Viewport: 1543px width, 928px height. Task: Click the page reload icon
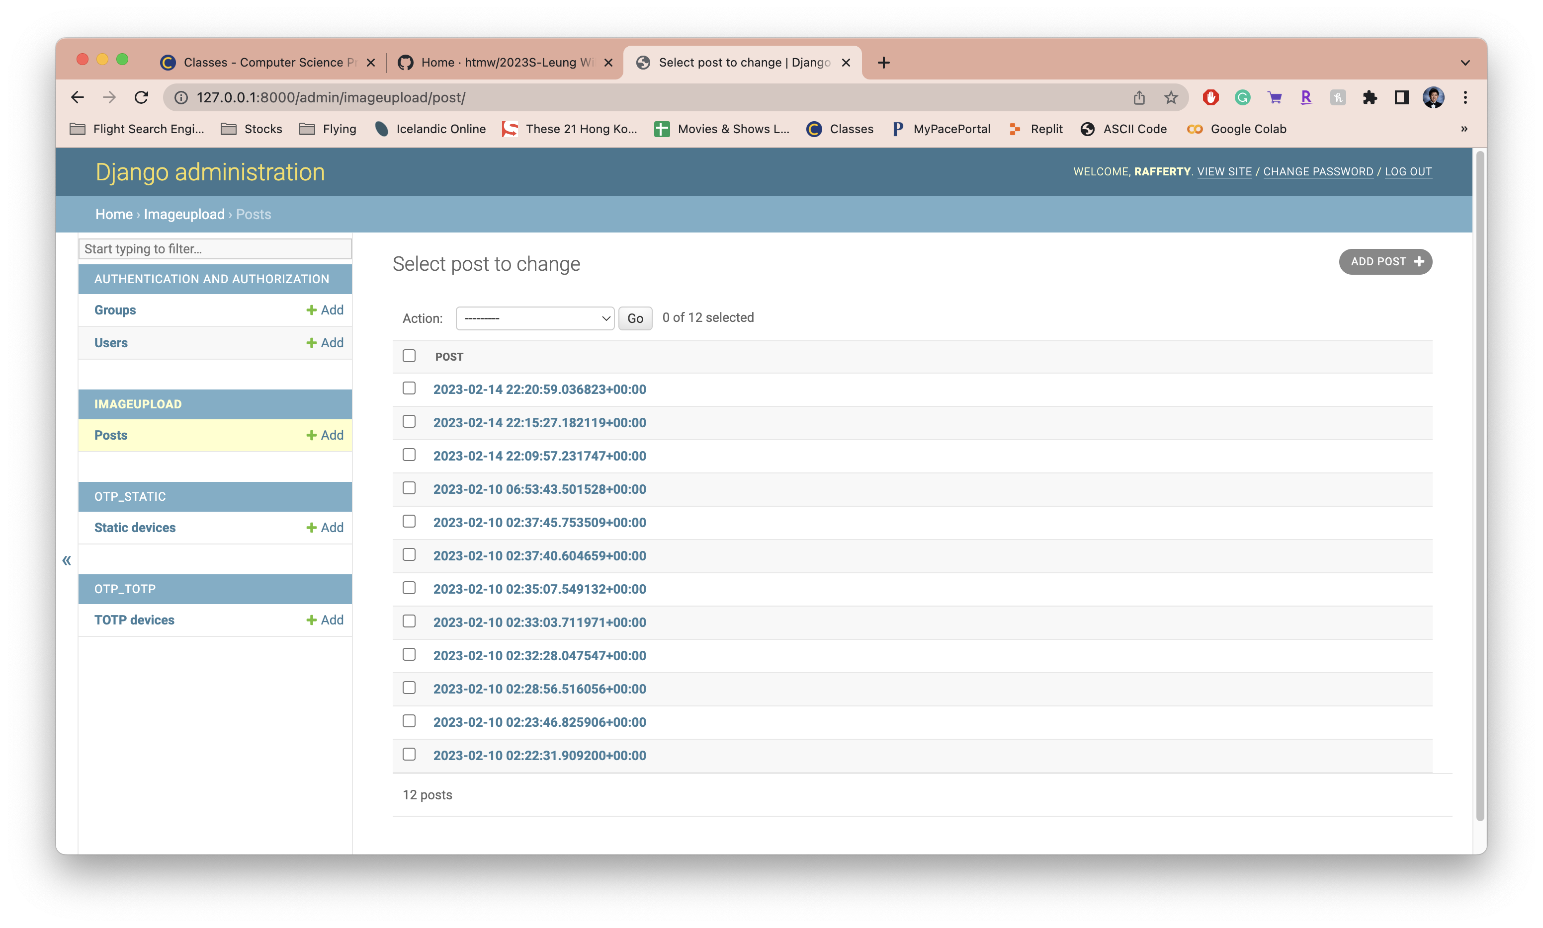(x=141, y=97)
